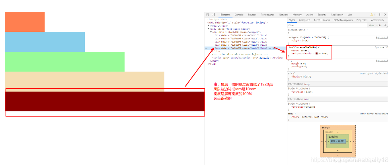
Task: Close the DevTools panel
Action: coord(385,15)
